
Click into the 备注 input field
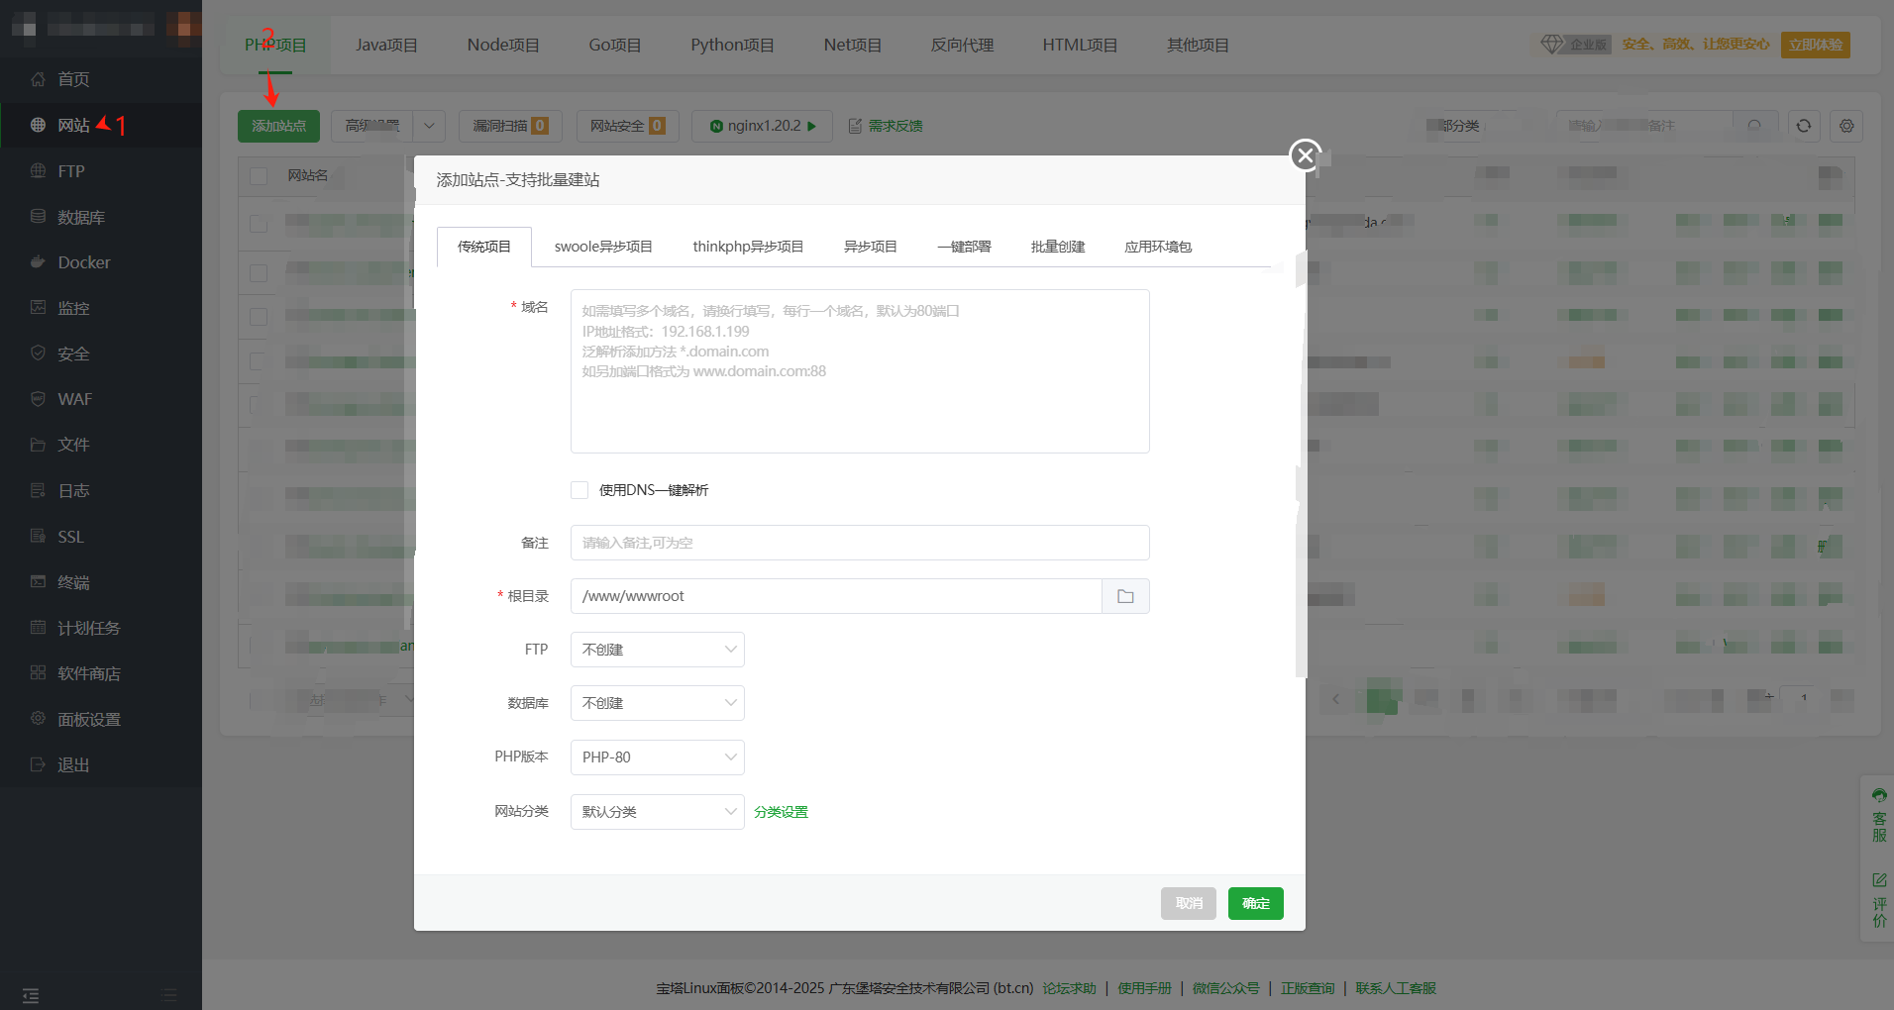coord(859,543)
